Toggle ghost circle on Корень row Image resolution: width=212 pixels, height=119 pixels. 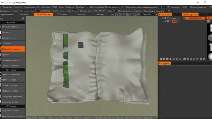click(165, 18)
